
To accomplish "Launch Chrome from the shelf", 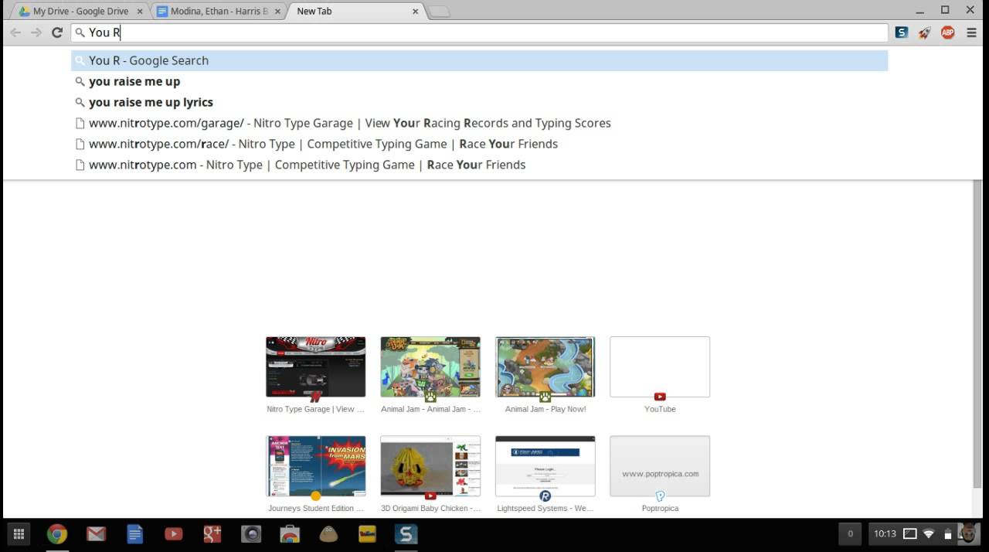I will point(56,533).
